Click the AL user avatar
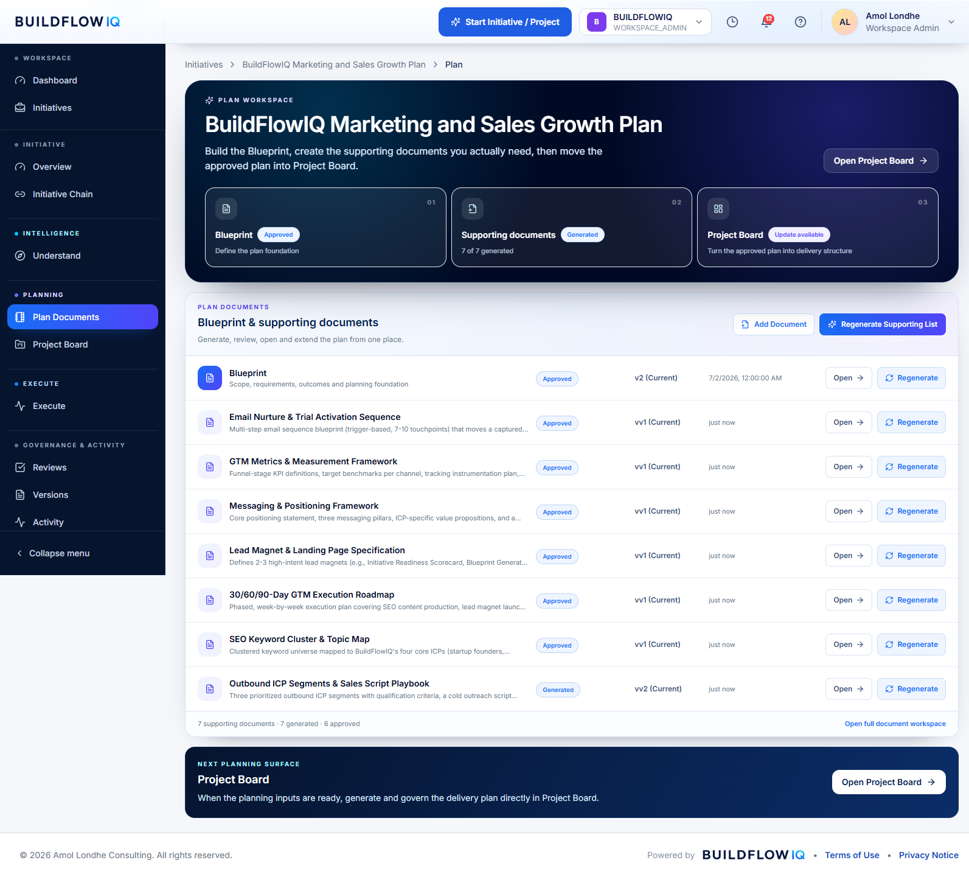The width and height of the screenshot is (969, 877). [x=845, y=22]
